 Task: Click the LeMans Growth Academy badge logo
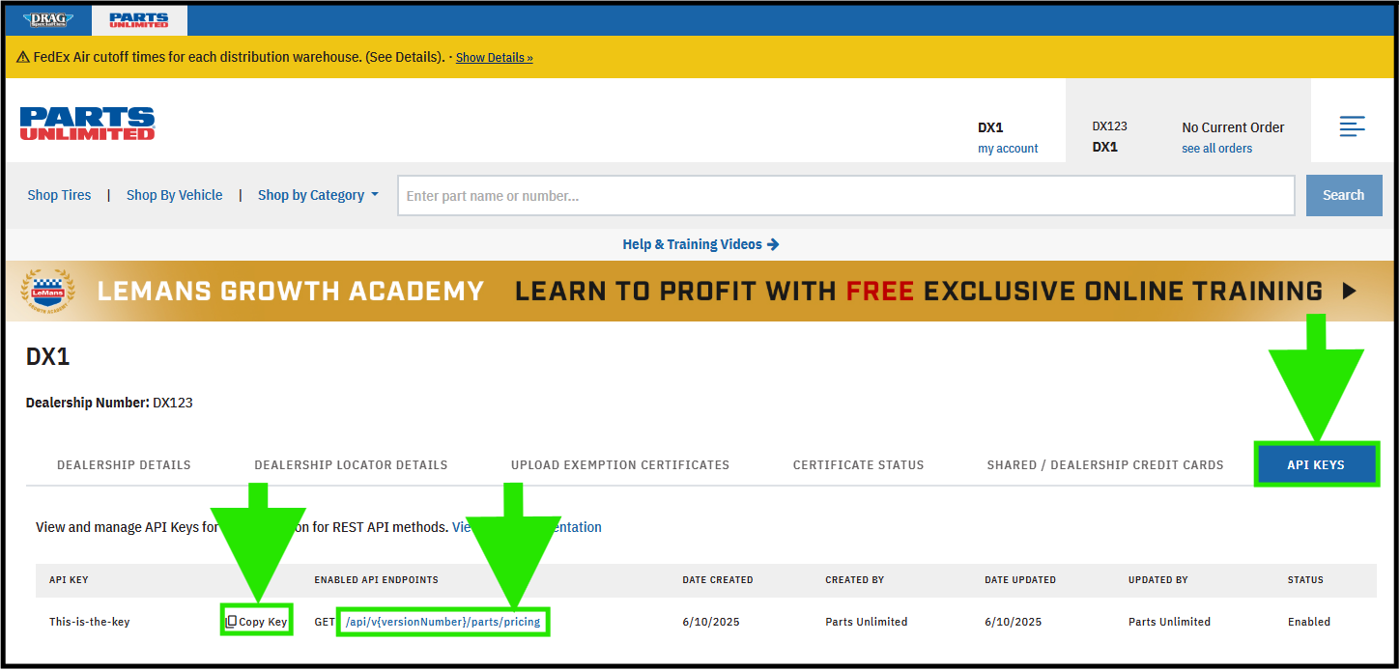(x=47, y=292)
